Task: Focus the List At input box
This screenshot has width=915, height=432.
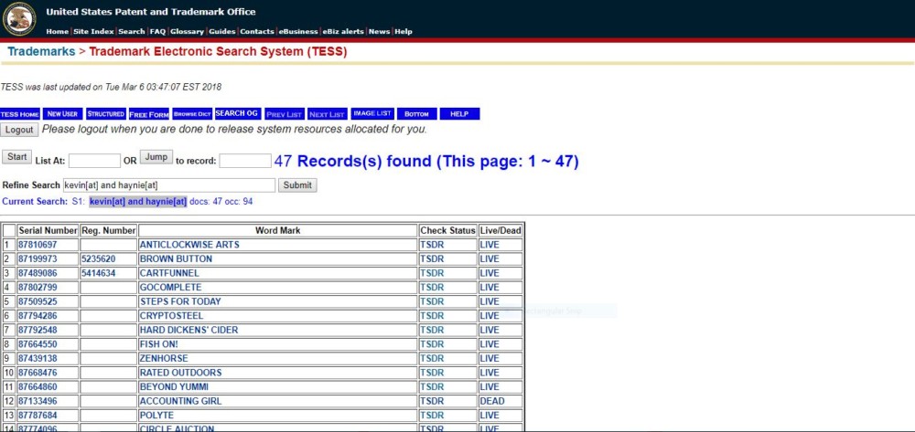Action: tap(94, 161)
